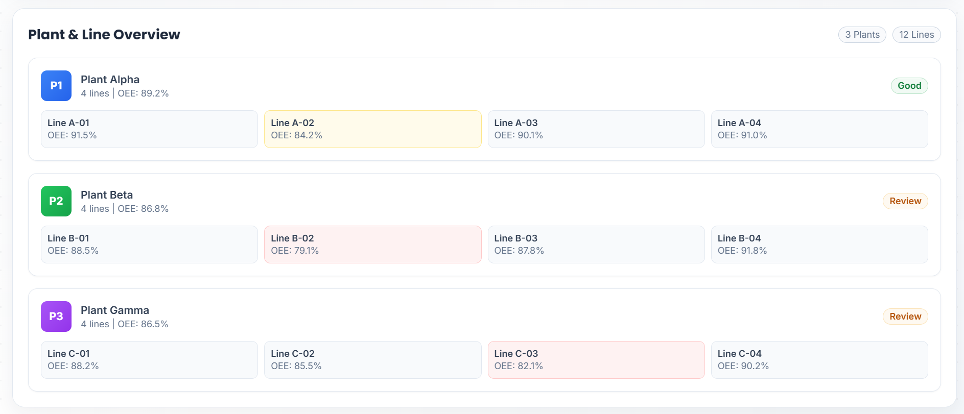Screen dimensions: 964x414
Task: Click the Good status badge for Plant Alpha
Action: 909,86
